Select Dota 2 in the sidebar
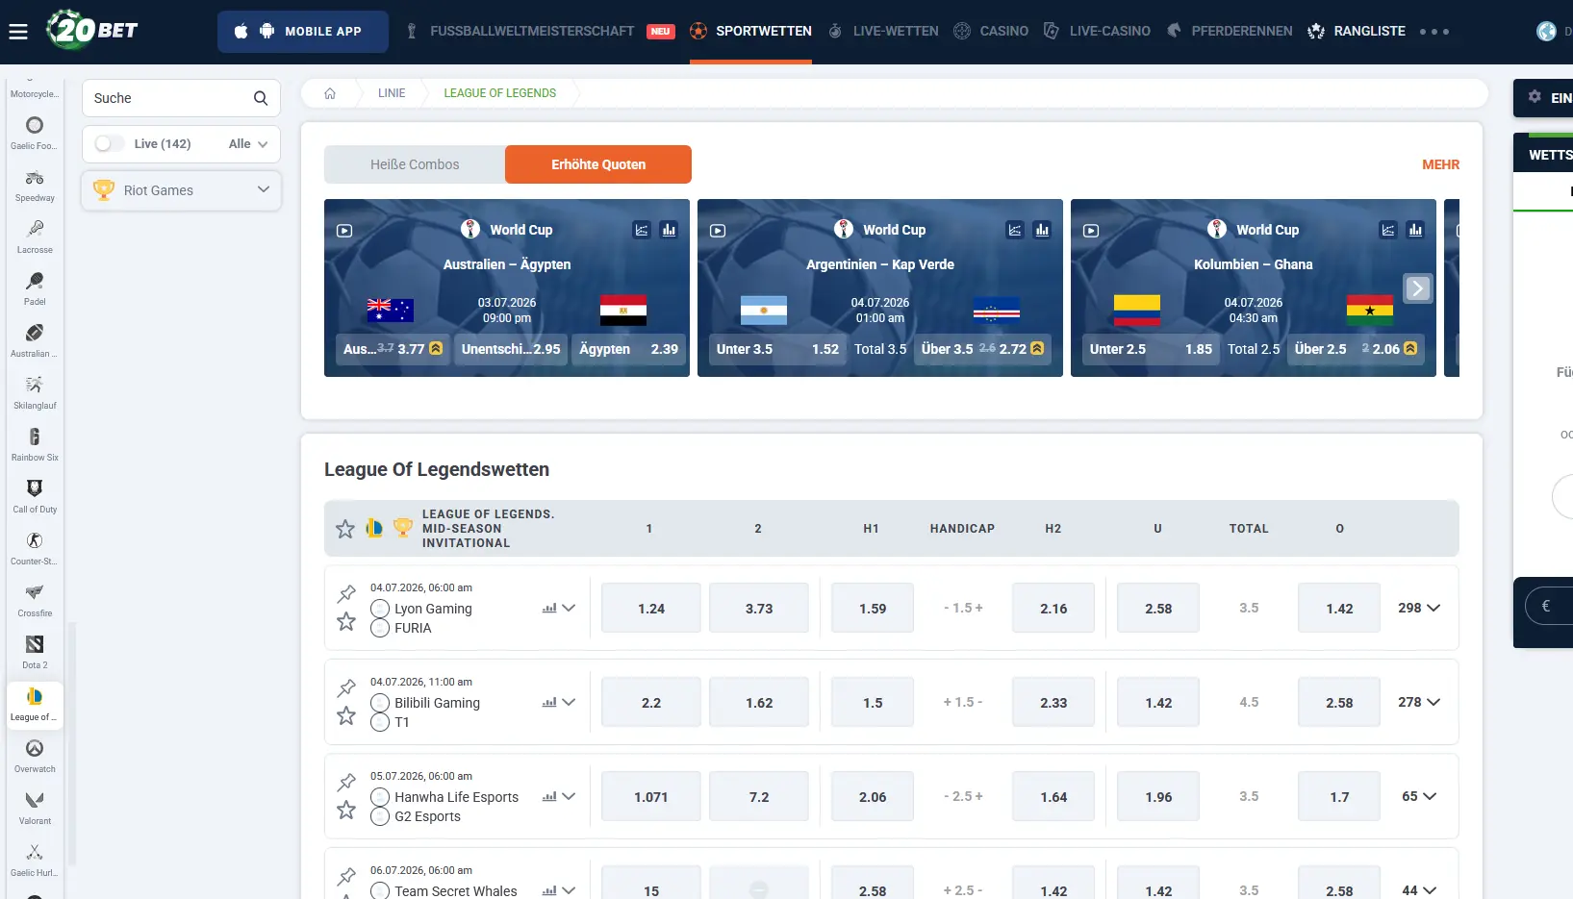The height and width of the screenshot is (899, 1573). click(35, 652)
